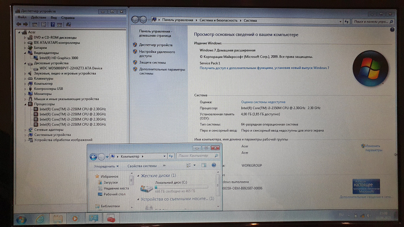Viewport: 404px width, 227px height.
Task: Click the WDC WD5000BPVT disk drive icon
Action: coord(36,69)
